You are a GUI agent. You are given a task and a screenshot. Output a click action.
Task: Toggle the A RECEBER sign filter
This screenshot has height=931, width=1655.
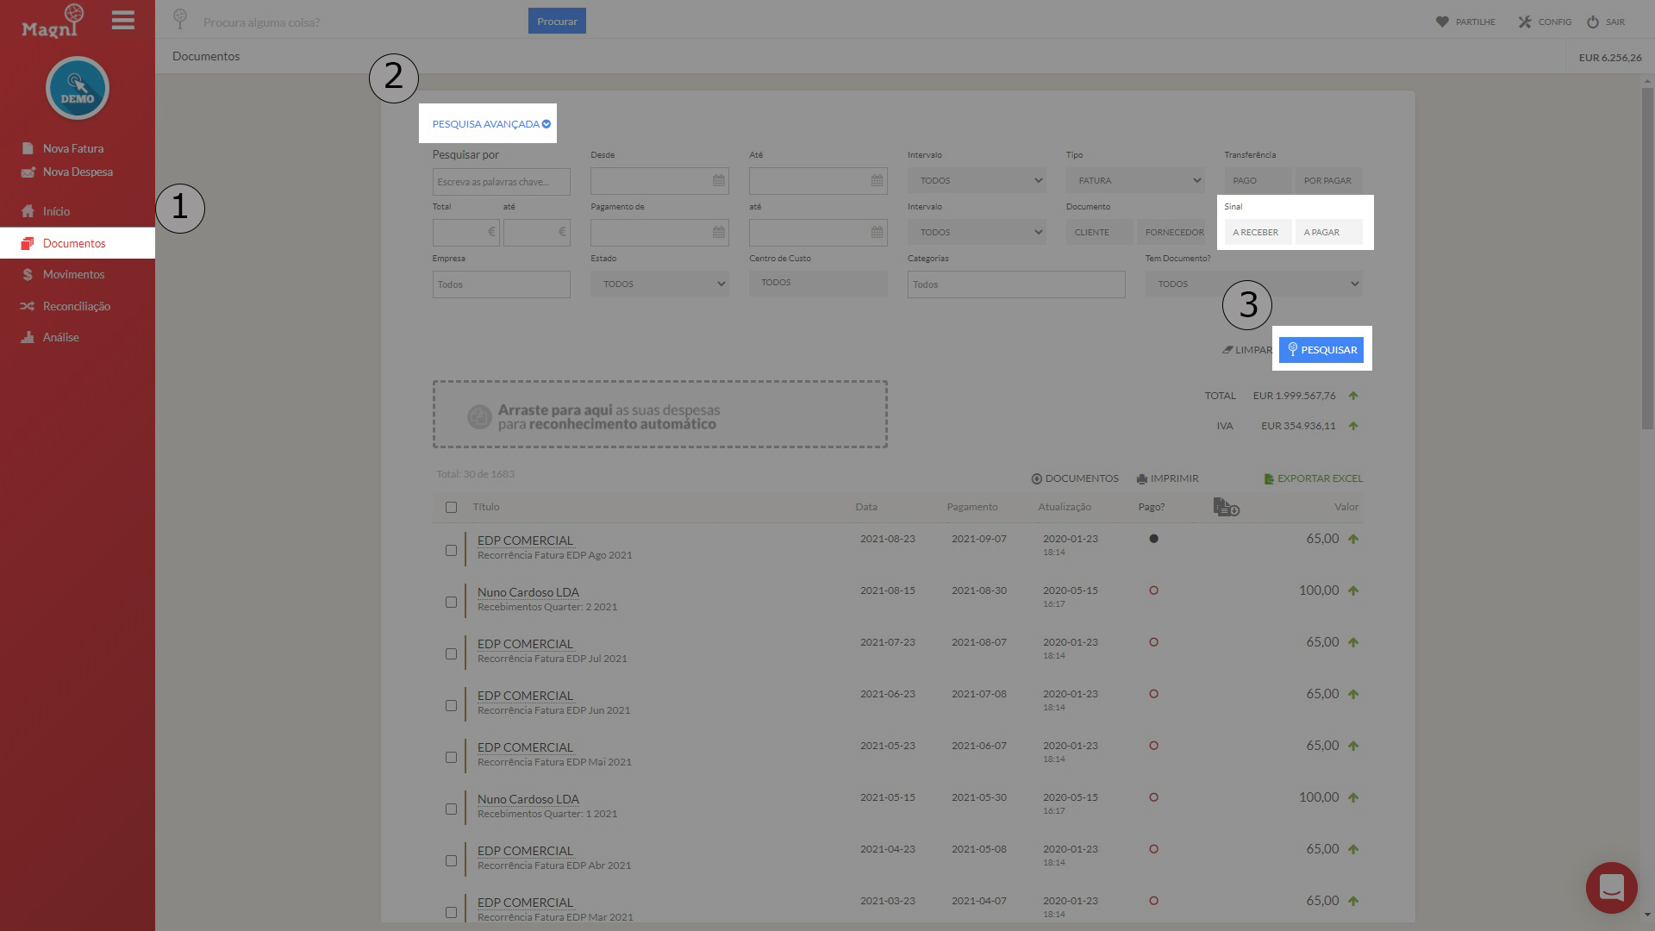(x=1258, y=233)
